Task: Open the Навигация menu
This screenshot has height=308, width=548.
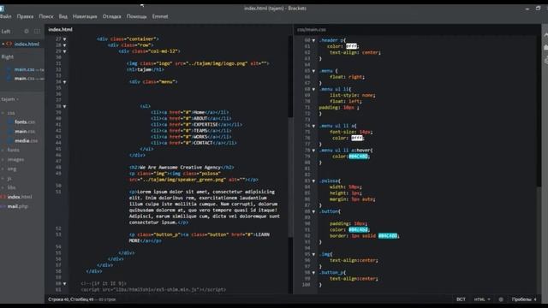Action: click(85, 16)
